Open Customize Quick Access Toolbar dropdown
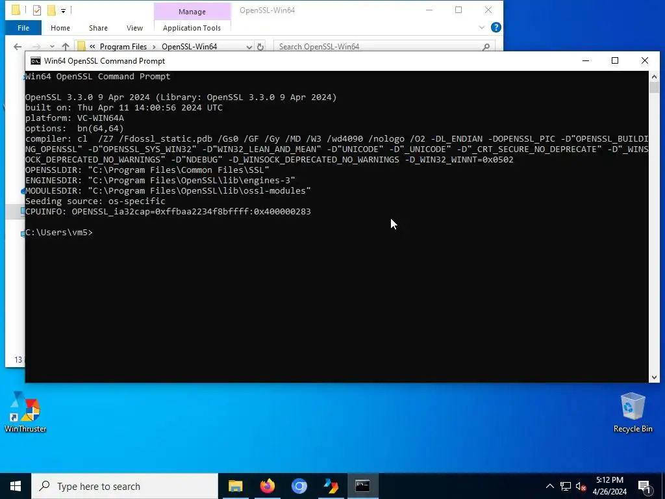 click(x=63, y=10)
